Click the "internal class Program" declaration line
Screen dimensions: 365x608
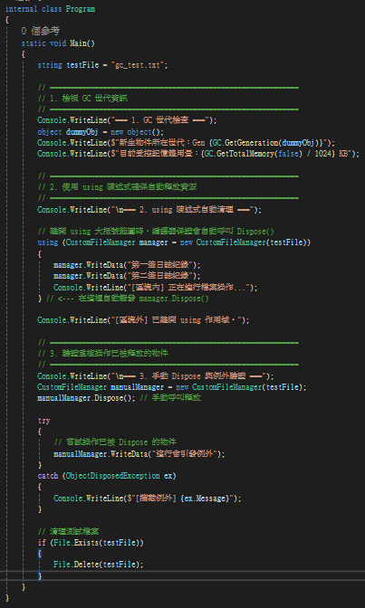tap(50, 9)
